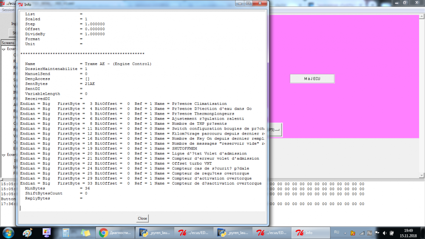Image resolution: width=425 pixels, height=239 pixels.
Task: Open the sticky notes taskbar icon
Action: click(x=85, y=233)
